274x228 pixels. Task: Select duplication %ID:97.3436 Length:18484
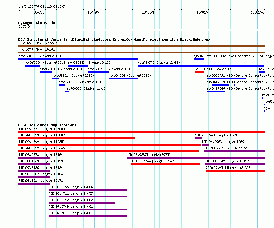pyautogui.click(x=34, y=171)
